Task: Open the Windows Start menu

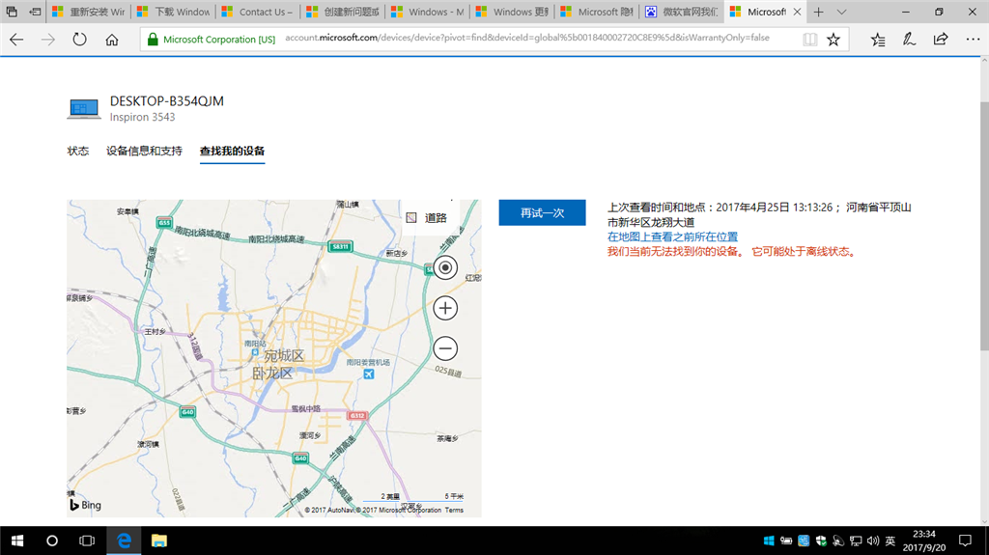Action: click(17, 541)
